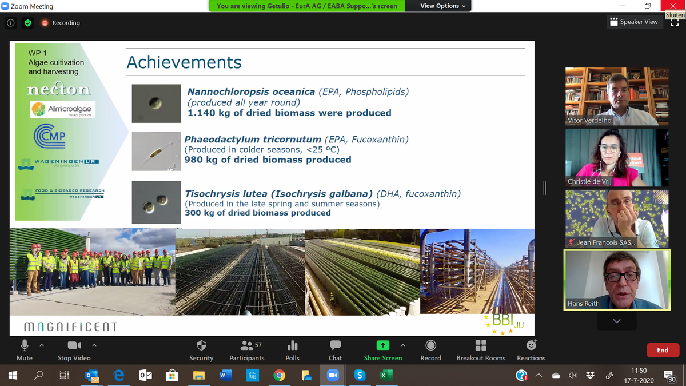Open Microsoft Store from taskbar

[171, 375]
